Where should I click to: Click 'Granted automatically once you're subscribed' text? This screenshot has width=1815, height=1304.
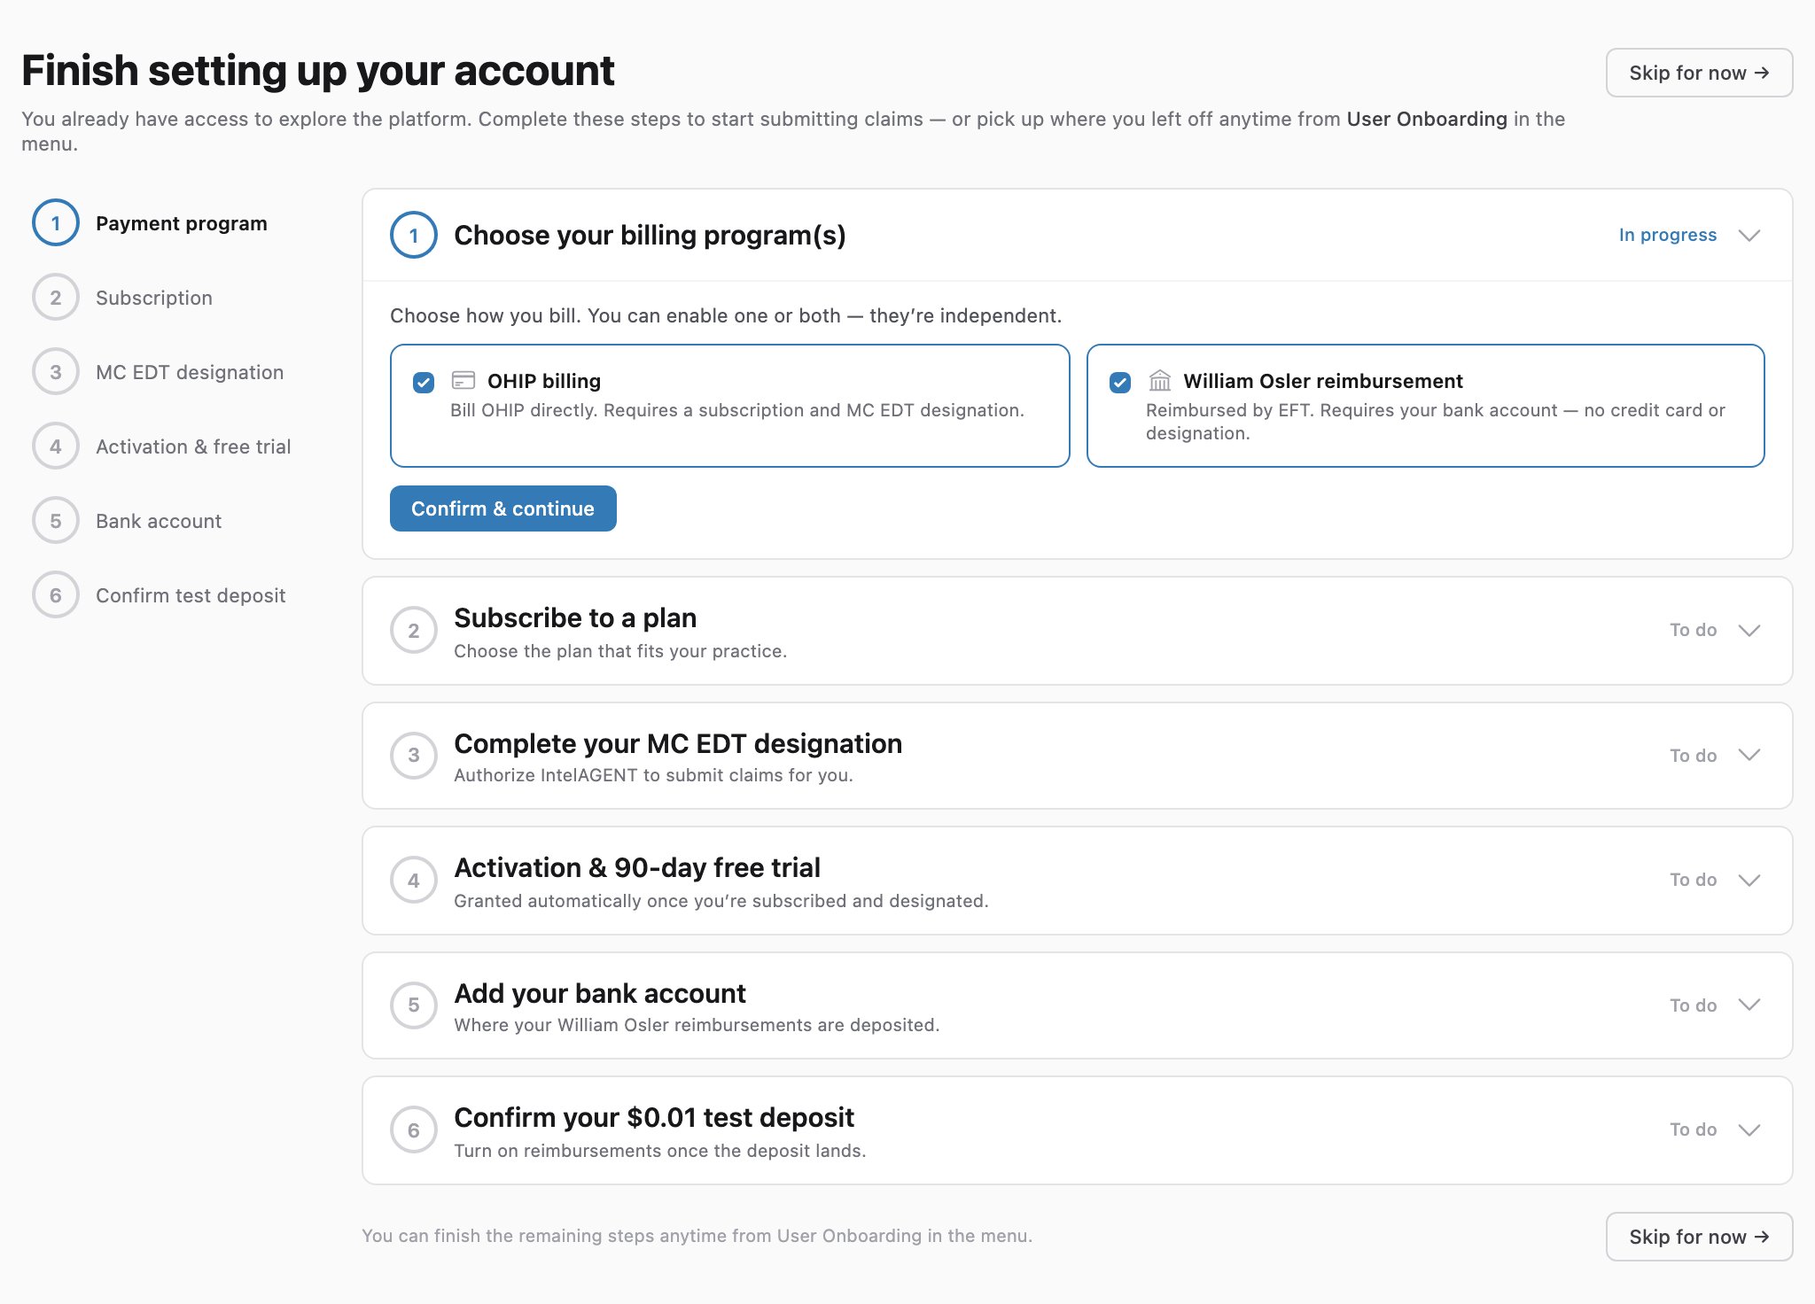tap(721, 901)
